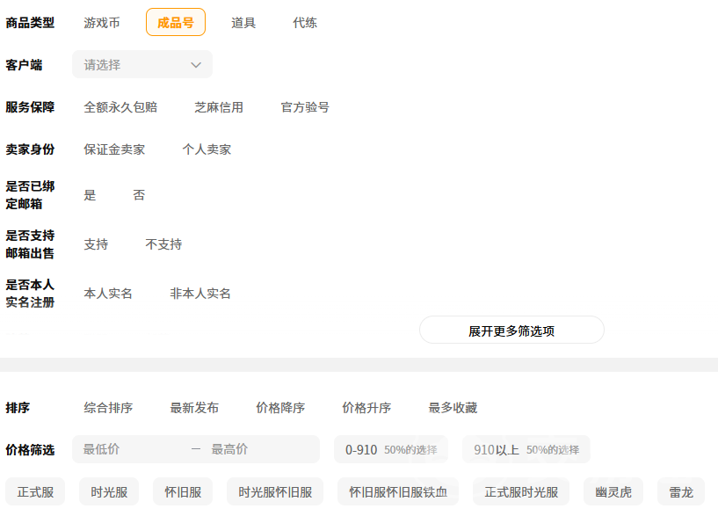The width and height of the screenshot is (718, 516).
Task: Choose 不支持 for mailbox sale support
Action: [x=163, y=244]
